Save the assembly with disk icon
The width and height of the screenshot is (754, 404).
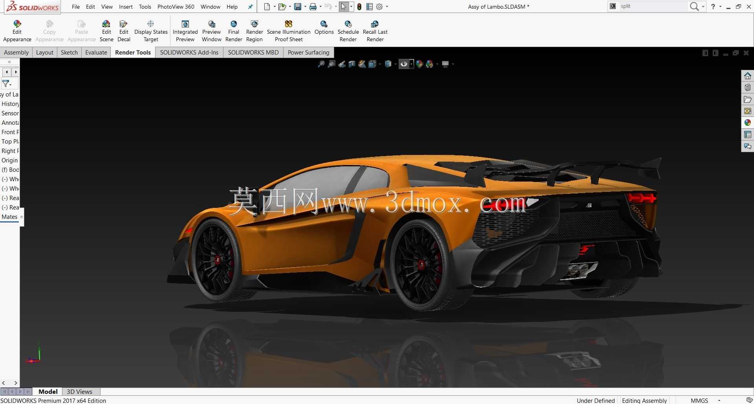tap(298, 7)
